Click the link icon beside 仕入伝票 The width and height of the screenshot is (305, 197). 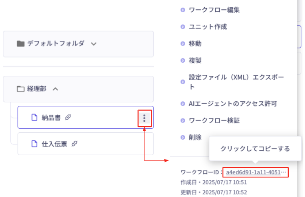tap(75, 144)
